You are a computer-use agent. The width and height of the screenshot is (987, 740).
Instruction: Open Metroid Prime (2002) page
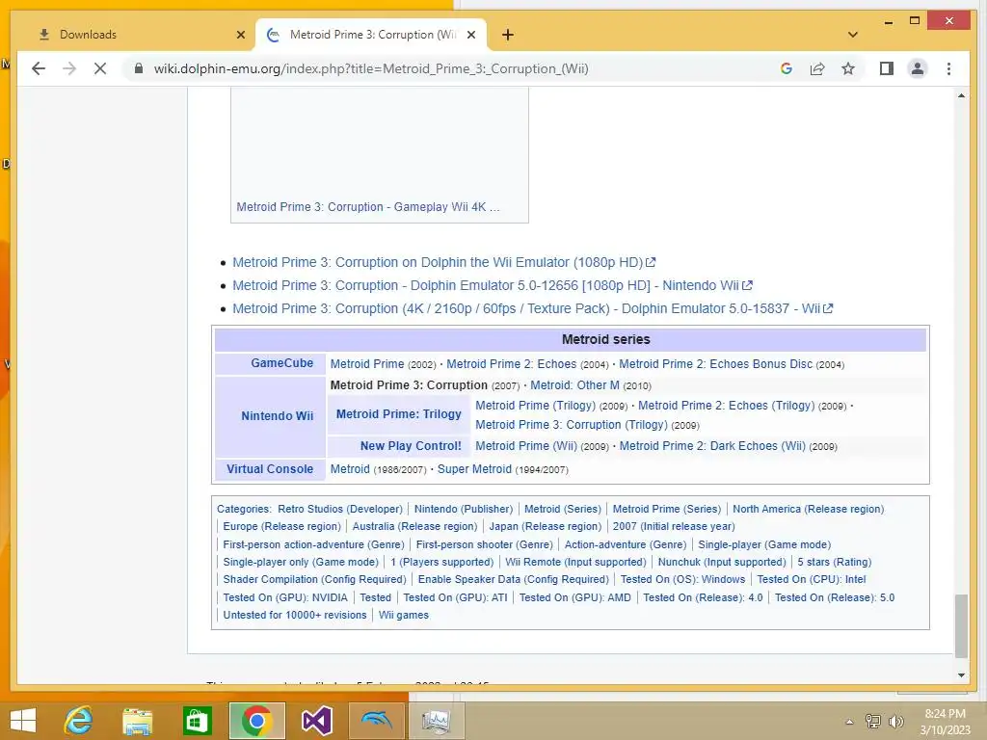click(x=367, y=363)
